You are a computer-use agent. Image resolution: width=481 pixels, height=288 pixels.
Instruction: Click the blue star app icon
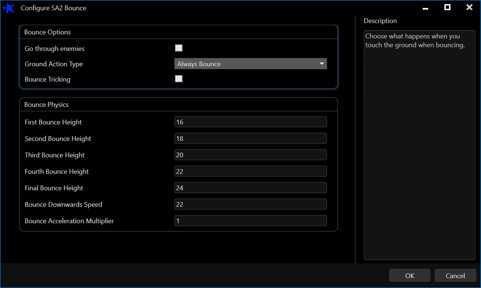pos(9,8)
